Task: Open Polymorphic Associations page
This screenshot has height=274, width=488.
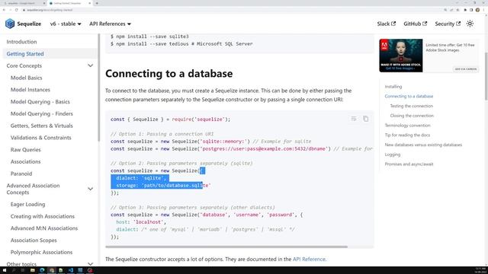Action: (x=41, y=252)
